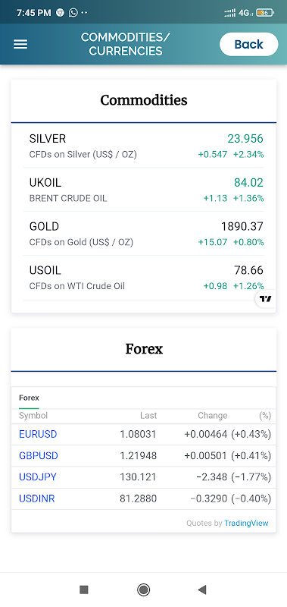Tap the Back button
This screenshot has height=607, width=287.
coord(249,44)
